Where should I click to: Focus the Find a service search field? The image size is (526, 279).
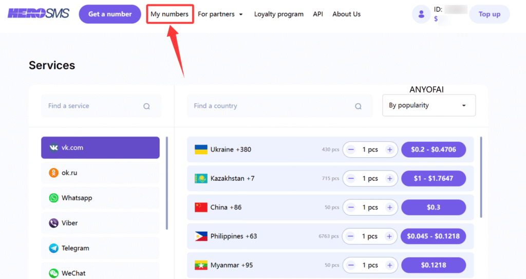click(x=101, y=106)
